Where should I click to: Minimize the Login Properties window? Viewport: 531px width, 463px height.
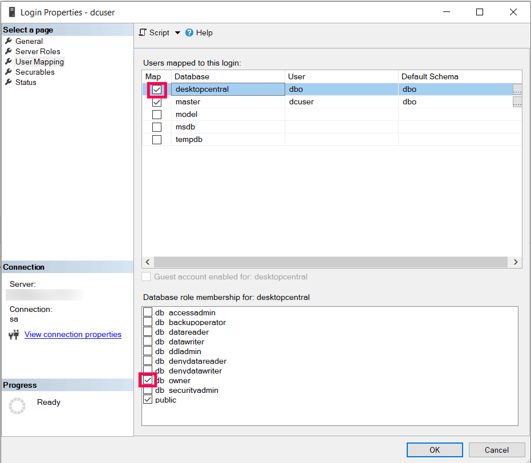[447, 12]
